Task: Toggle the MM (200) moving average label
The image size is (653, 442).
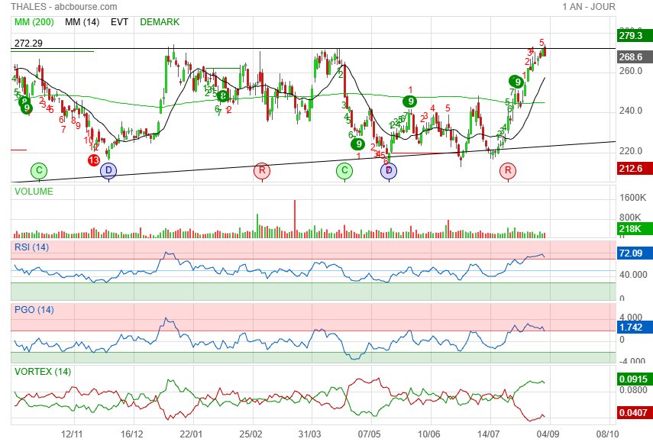Action: click(x=34, y=22)
